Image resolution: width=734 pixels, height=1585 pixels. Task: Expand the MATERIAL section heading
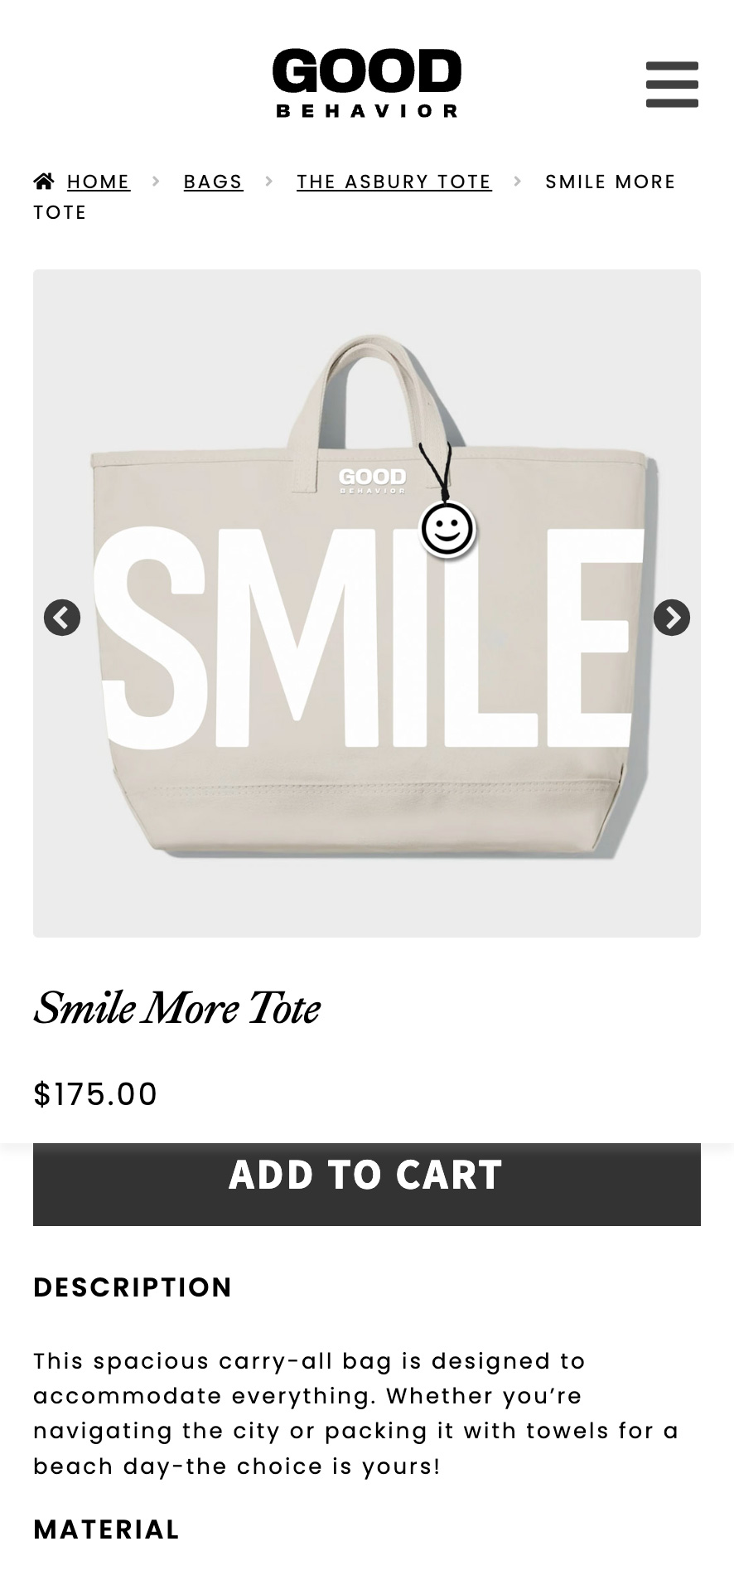[x=106, y=1529]
